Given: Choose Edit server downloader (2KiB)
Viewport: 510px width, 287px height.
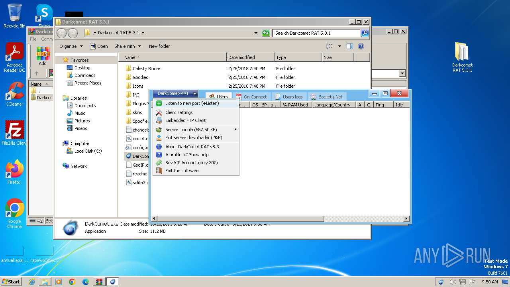Looking at the screenshot, I should point(196,138).
